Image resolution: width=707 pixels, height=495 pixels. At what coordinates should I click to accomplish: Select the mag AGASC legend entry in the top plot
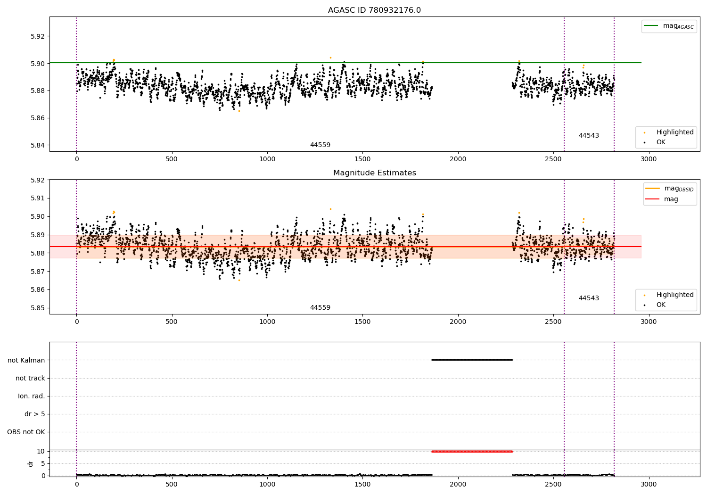pyautogui.click(x=669, y=26)
